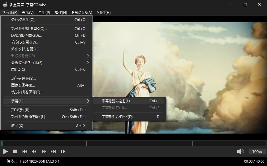Open the お気に入り(A) menu
The image size is (267, 166).
pyautogui.click(x=82, y=13)
